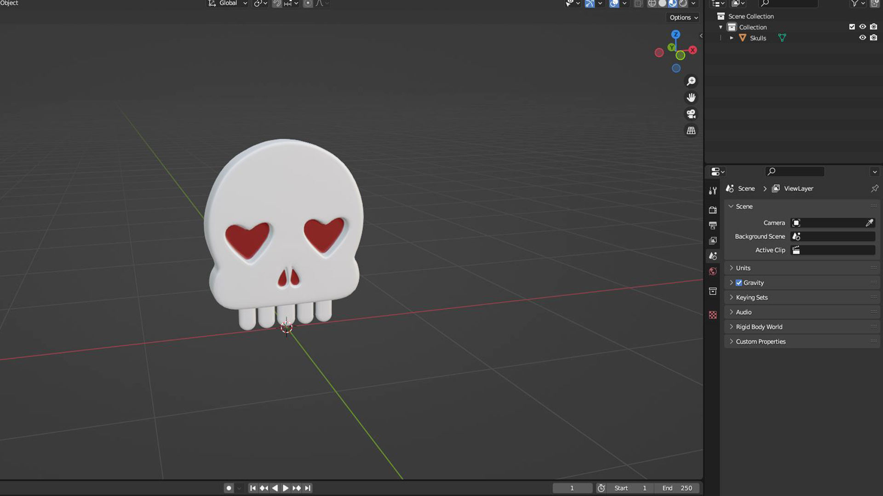Open the World properties tab (globe icon)
This screenshot has height=496, width=883.
pyautogui.click(x=713, y=271)
